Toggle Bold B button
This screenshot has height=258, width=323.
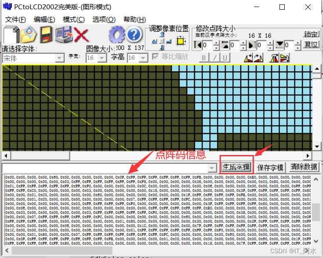coord(204,58)
